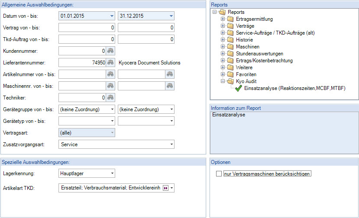This screenshot has height=218, width=359.
Task: Search for a Techniker via binoculars icon
Action: [111, 98]
